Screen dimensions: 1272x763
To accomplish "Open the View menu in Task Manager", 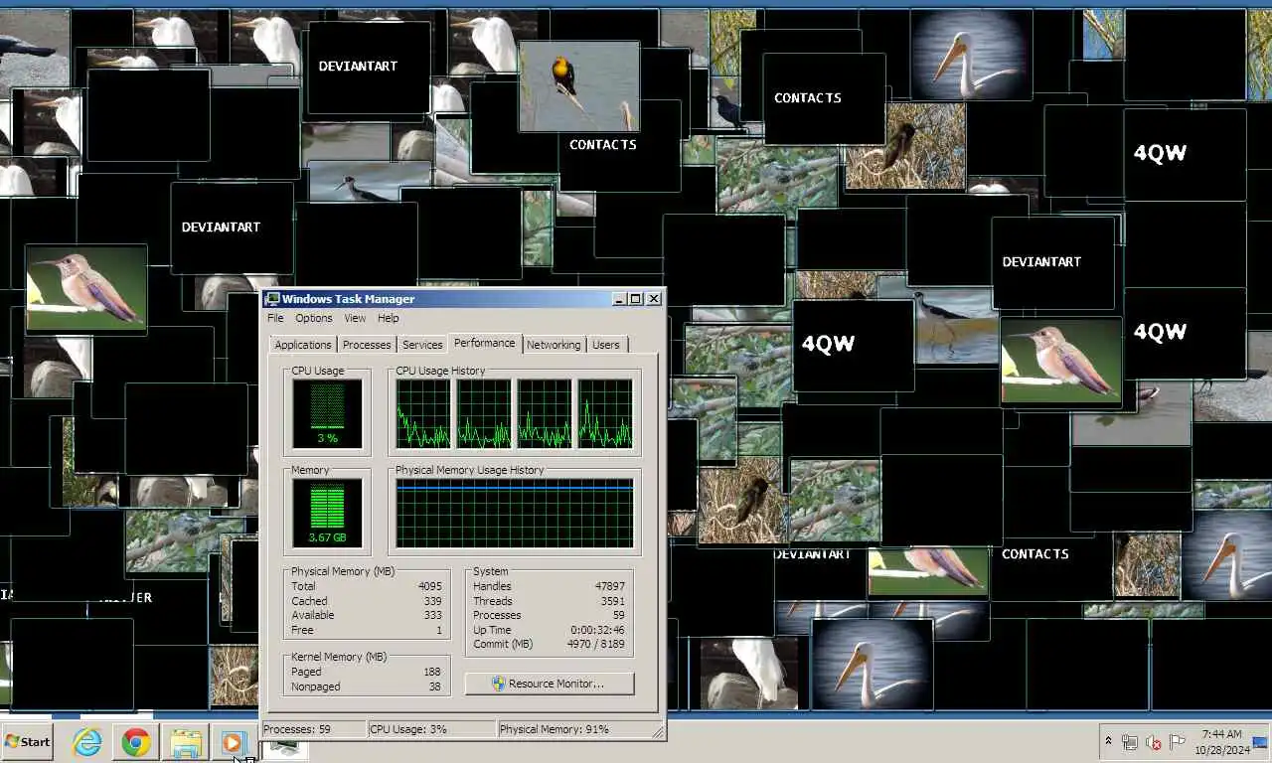I will point(355,318).
